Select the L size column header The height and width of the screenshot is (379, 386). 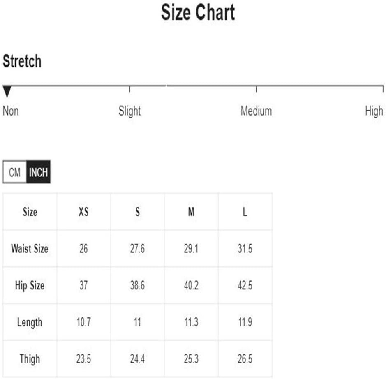pos(245,212)
